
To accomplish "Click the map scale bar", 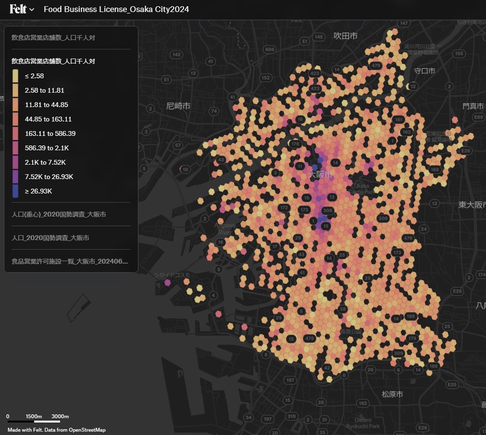I will pos(34,421).
